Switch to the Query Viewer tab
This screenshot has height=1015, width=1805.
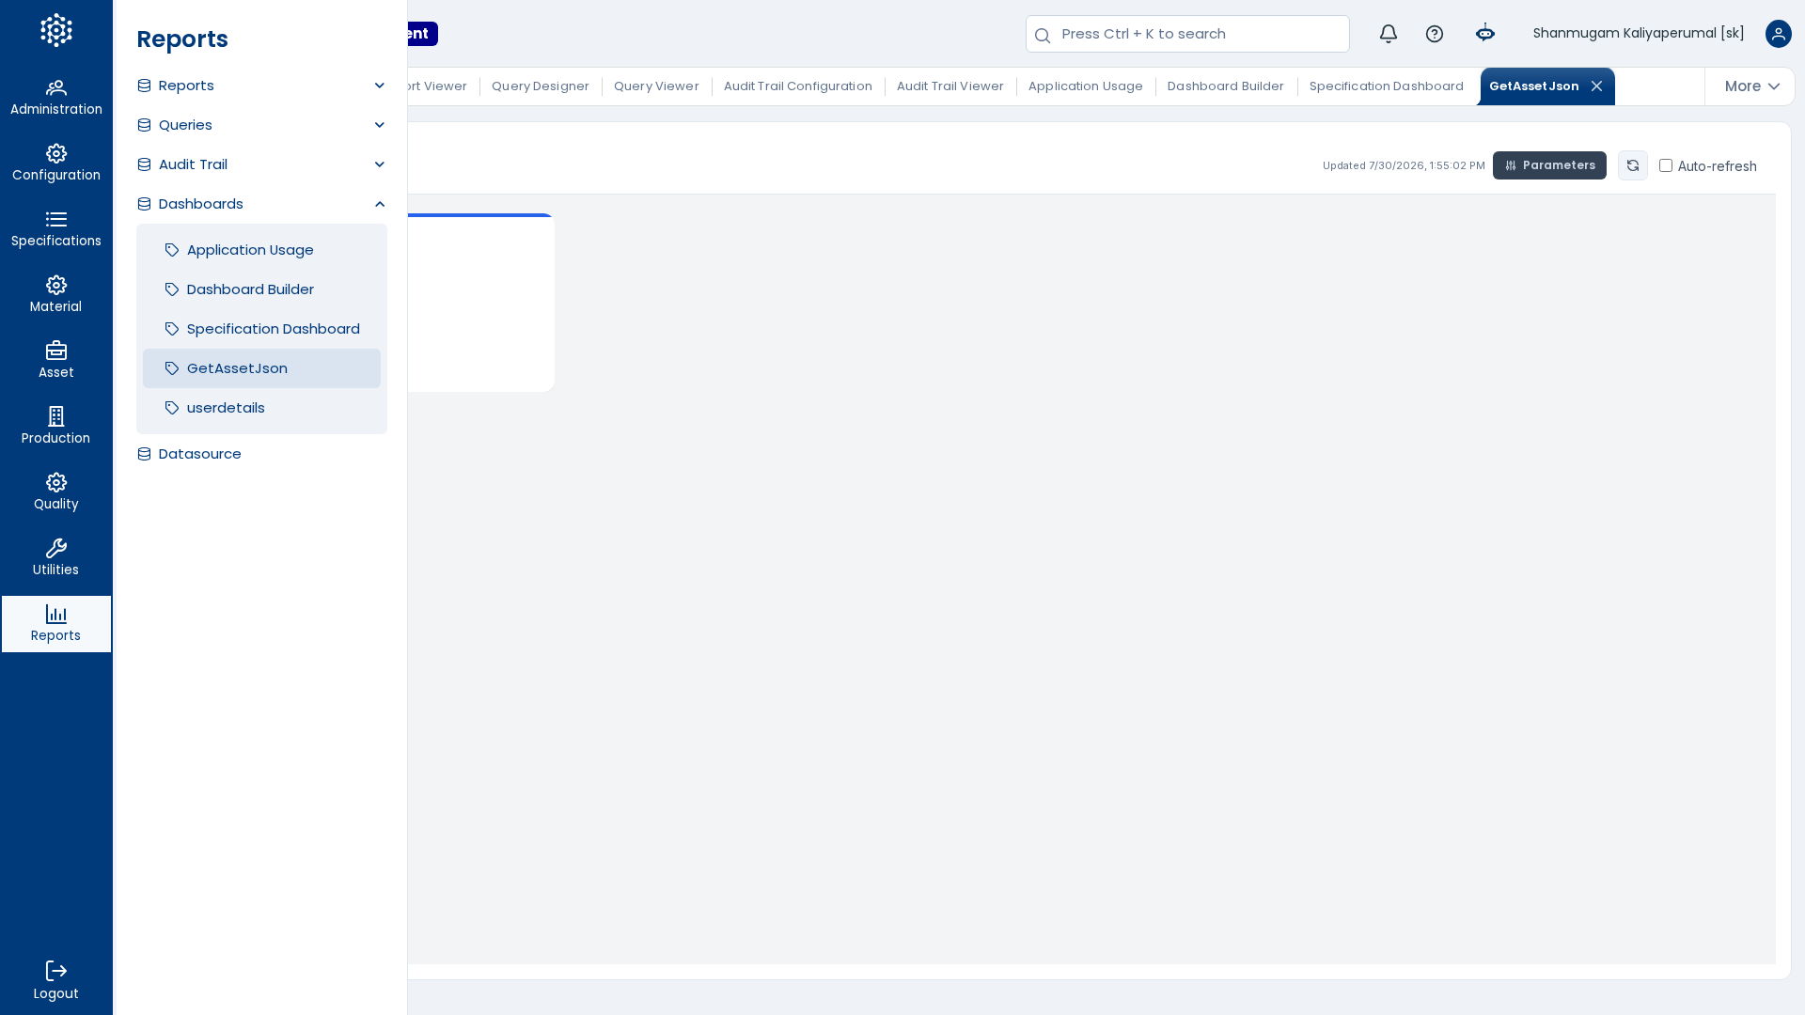tap(656, 86)
